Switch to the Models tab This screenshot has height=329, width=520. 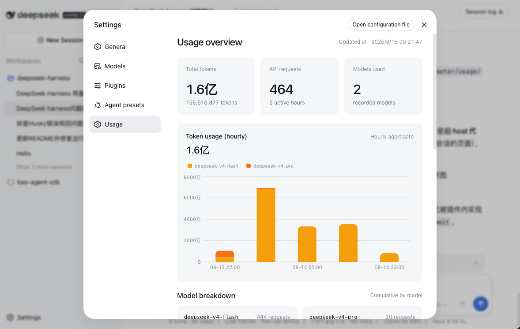point(124,66)
